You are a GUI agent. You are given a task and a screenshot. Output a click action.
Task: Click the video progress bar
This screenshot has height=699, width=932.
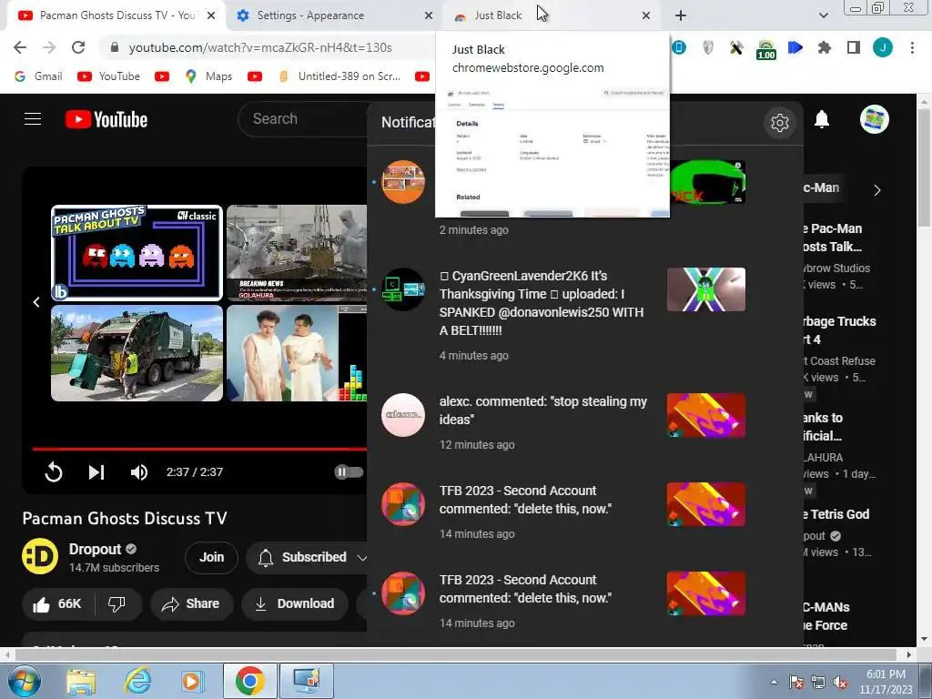point(199,449)
